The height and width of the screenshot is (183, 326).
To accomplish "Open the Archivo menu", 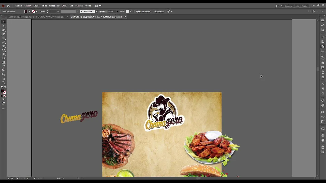I will click(19, 6).
